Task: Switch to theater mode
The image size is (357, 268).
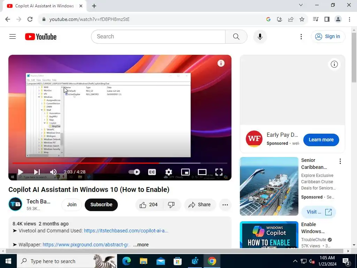Action: tap(202, 172)
